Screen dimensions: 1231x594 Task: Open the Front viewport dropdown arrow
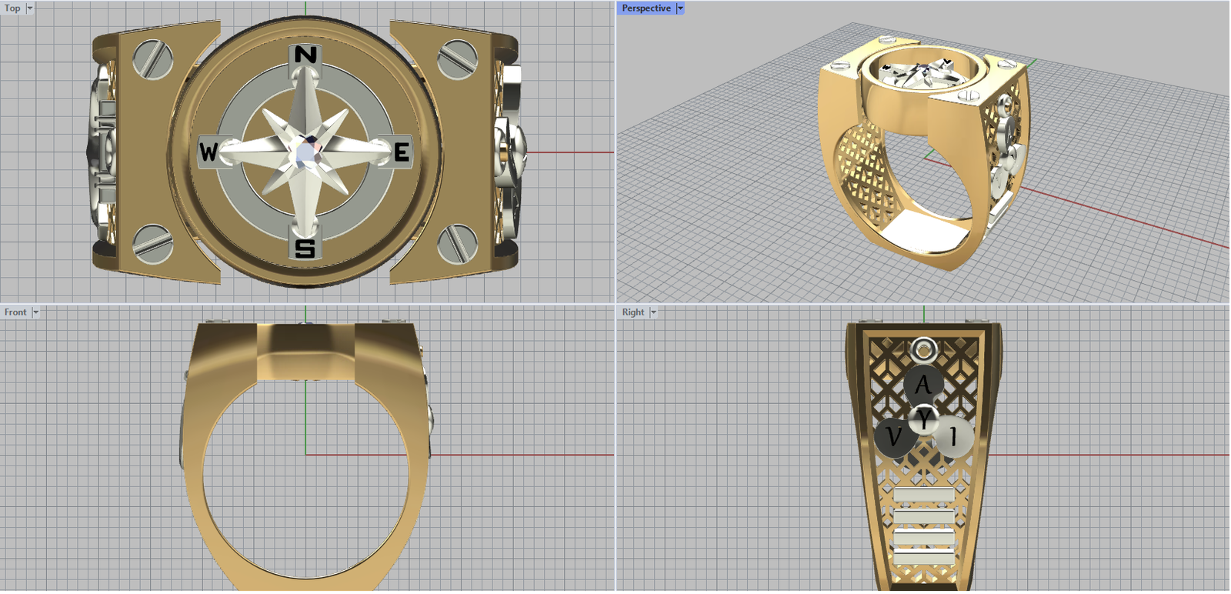(x=35, y=312)
